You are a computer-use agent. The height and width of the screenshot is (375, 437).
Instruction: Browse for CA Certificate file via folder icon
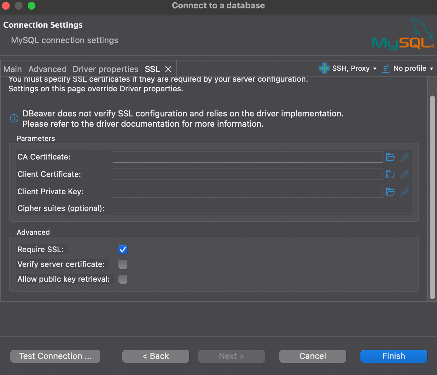pos(390,157)
